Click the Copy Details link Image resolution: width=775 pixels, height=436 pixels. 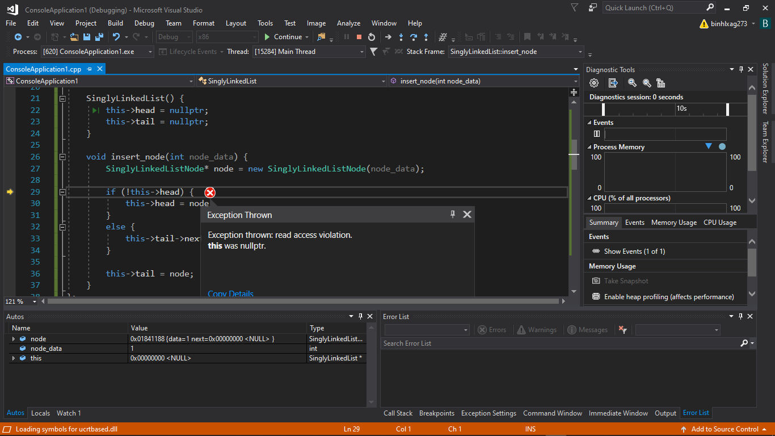tap(230, 294)
